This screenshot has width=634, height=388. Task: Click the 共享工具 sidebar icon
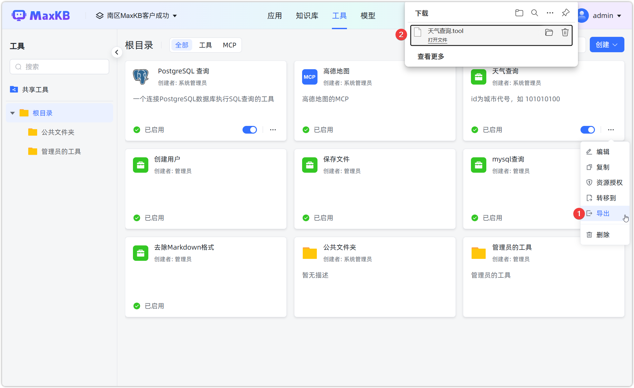[x=14, y=89]
